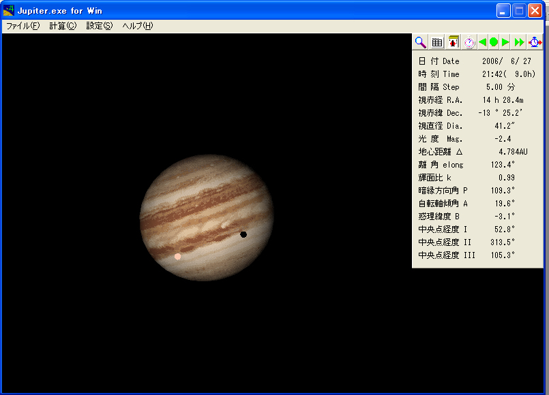Click the black moon shadow on Jupiter
This screenshot has width=549, height=395.
243,234
